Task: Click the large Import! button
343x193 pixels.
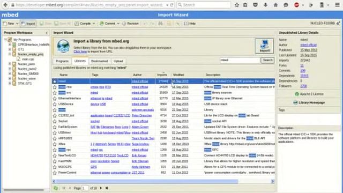Action: coord(264,46)
